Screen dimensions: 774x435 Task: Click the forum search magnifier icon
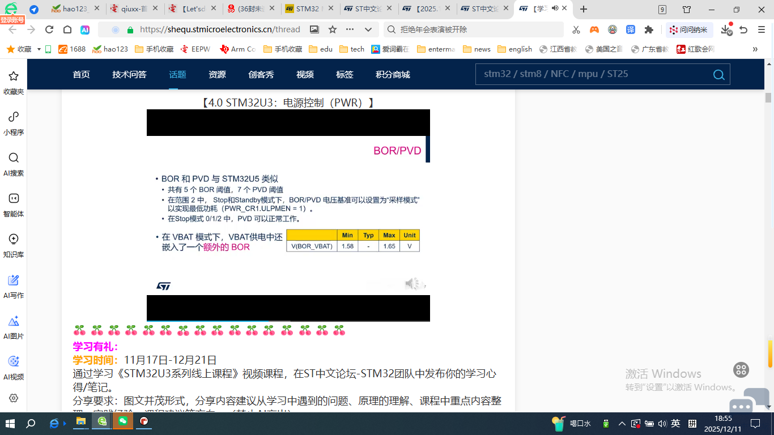pyautogui.click(x=718, y=75)
